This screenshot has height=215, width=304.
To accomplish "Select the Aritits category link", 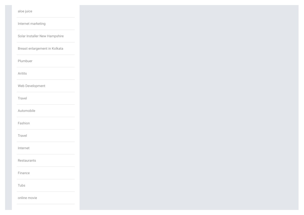I will (x=22, y=73).
